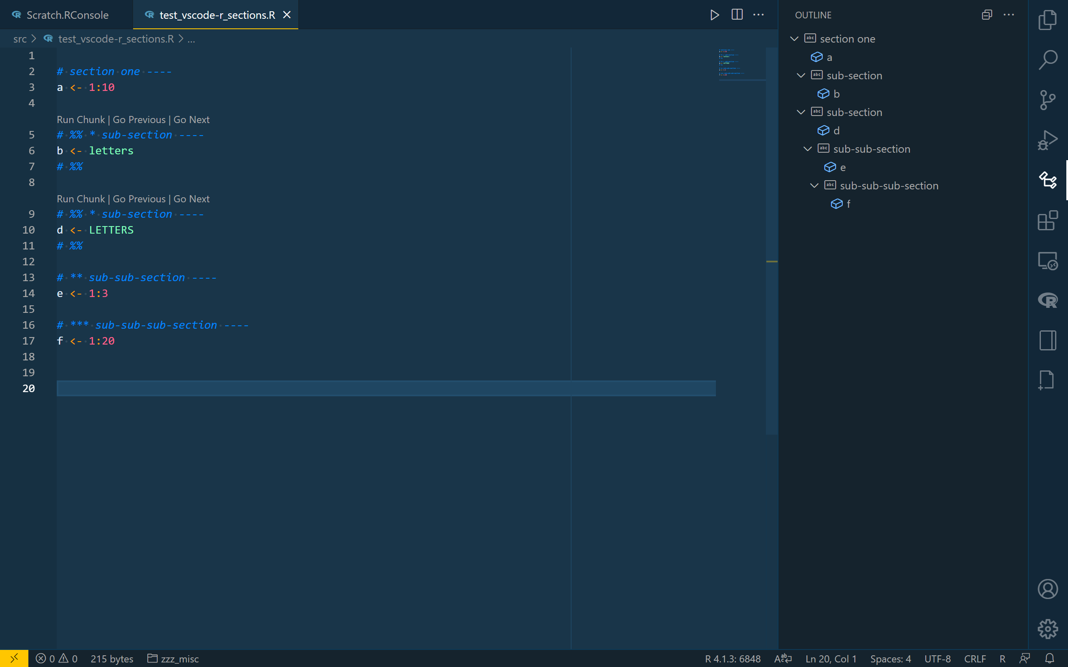Open the Manage gear menu
This screenshot has width=1068, height=667.
coord(1047,629)
